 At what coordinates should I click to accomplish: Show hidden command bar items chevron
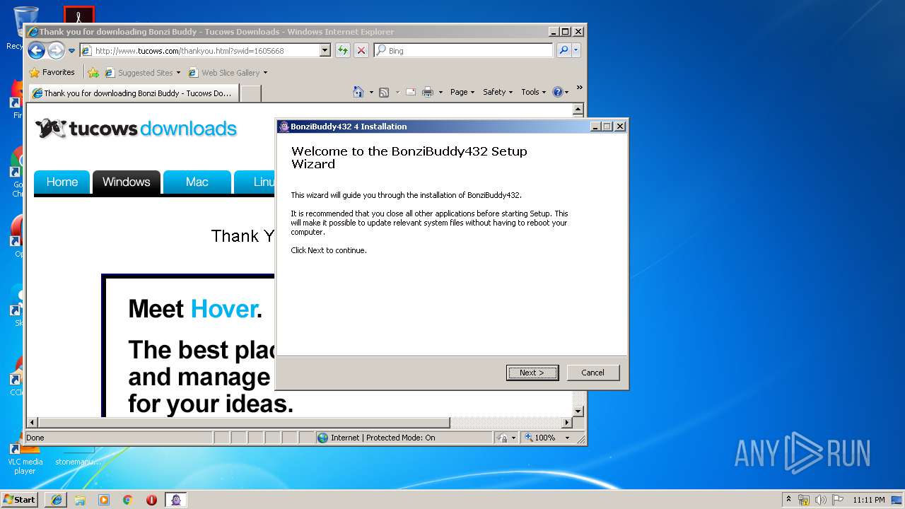[579, 88]
